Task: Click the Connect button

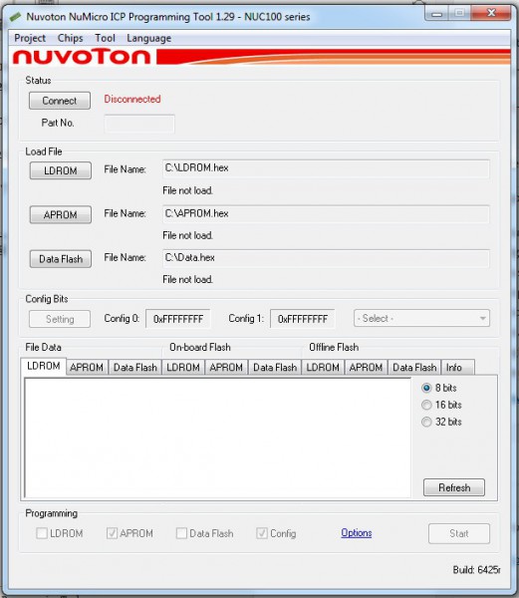Action: tap(60, 101)
